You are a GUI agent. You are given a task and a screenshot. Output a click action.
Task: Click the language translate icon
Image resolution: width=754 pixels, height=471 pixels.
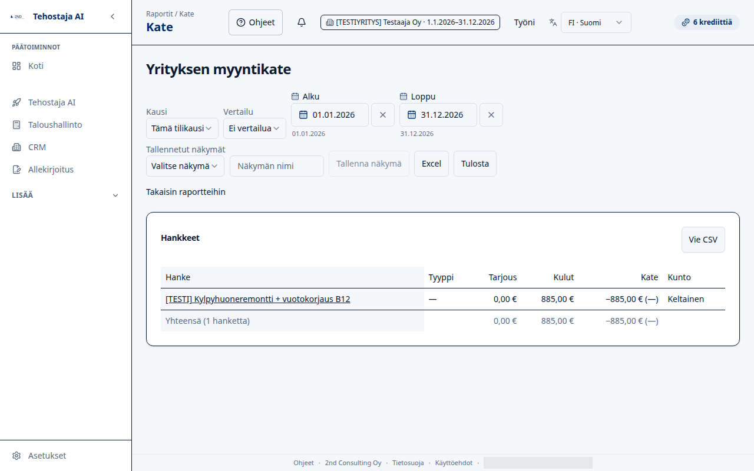(553, 22)
